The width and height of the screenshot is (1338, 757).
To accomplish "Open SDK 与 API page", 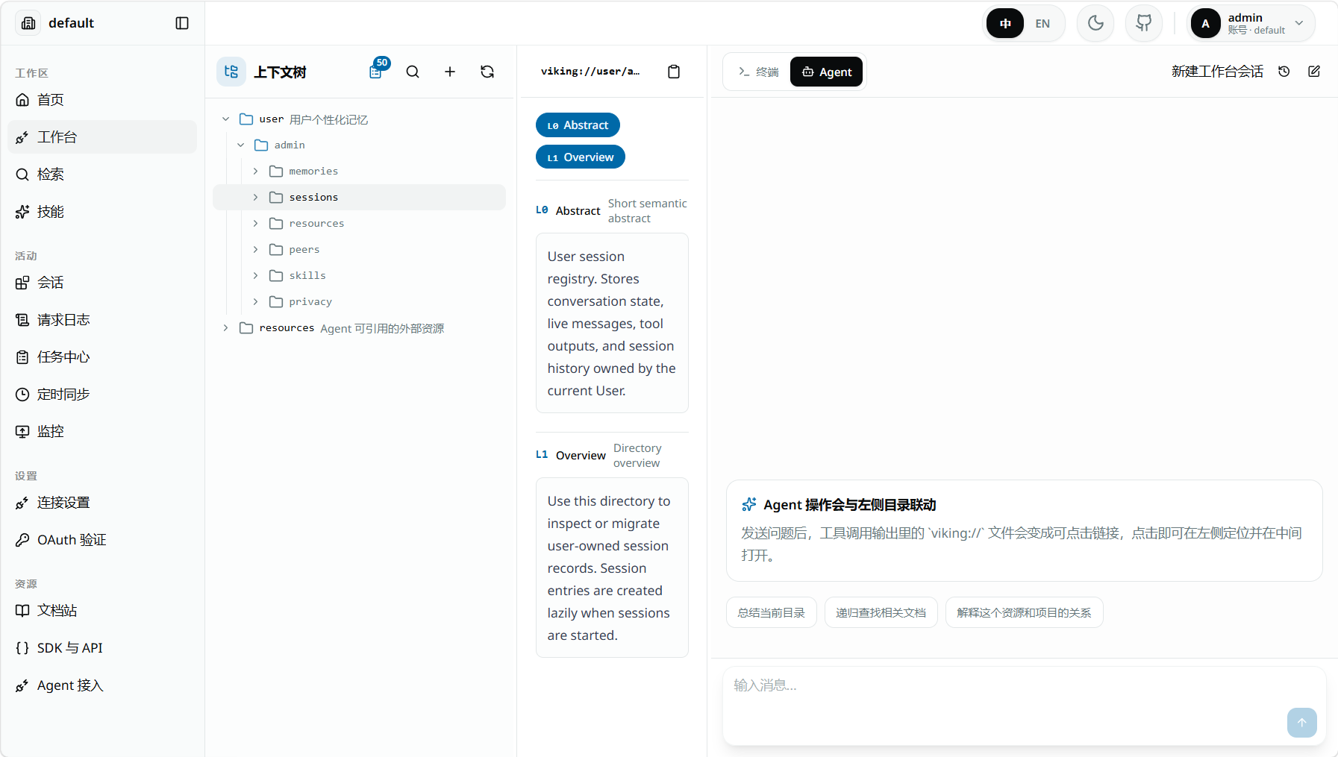I will point(102,648).
